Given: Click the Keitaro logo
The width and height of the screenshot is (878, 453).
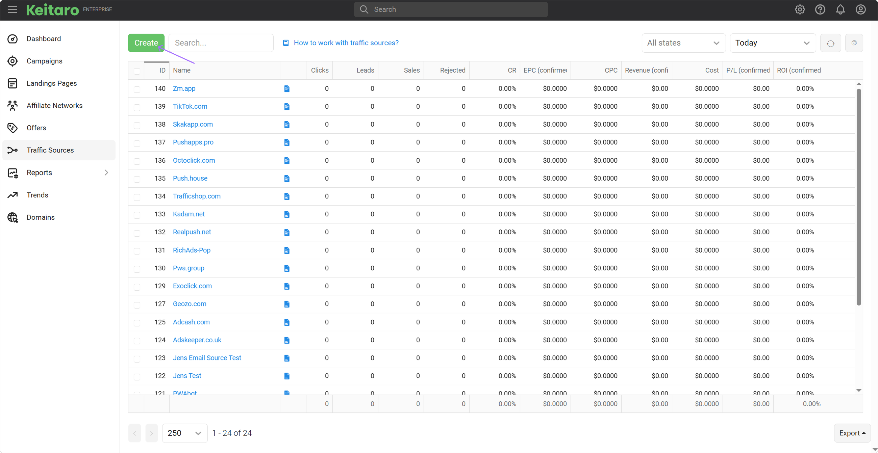Looking at the screenshot, I should (x=52, y=10).
